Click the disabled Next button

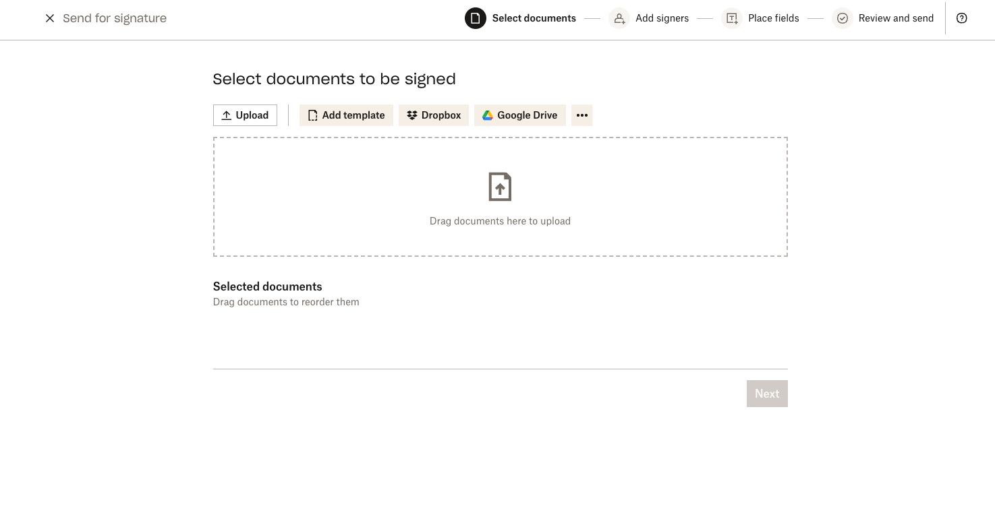pyautogui.click(x=767, y=394)
